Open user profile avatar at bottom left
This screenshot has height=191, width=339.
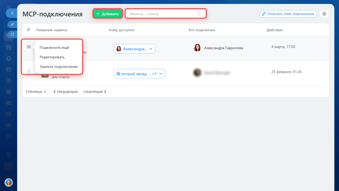(9, 182)
